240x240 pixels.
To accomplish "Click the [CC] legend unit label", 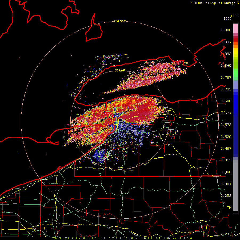I will tap(228, 18).
